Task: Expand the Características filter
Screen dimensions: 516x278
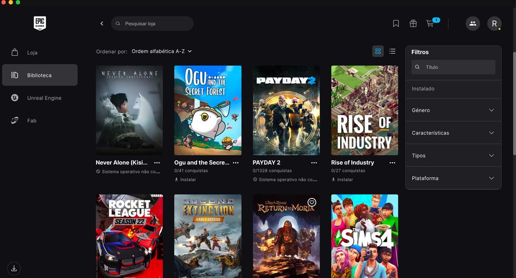Action: 453,133
